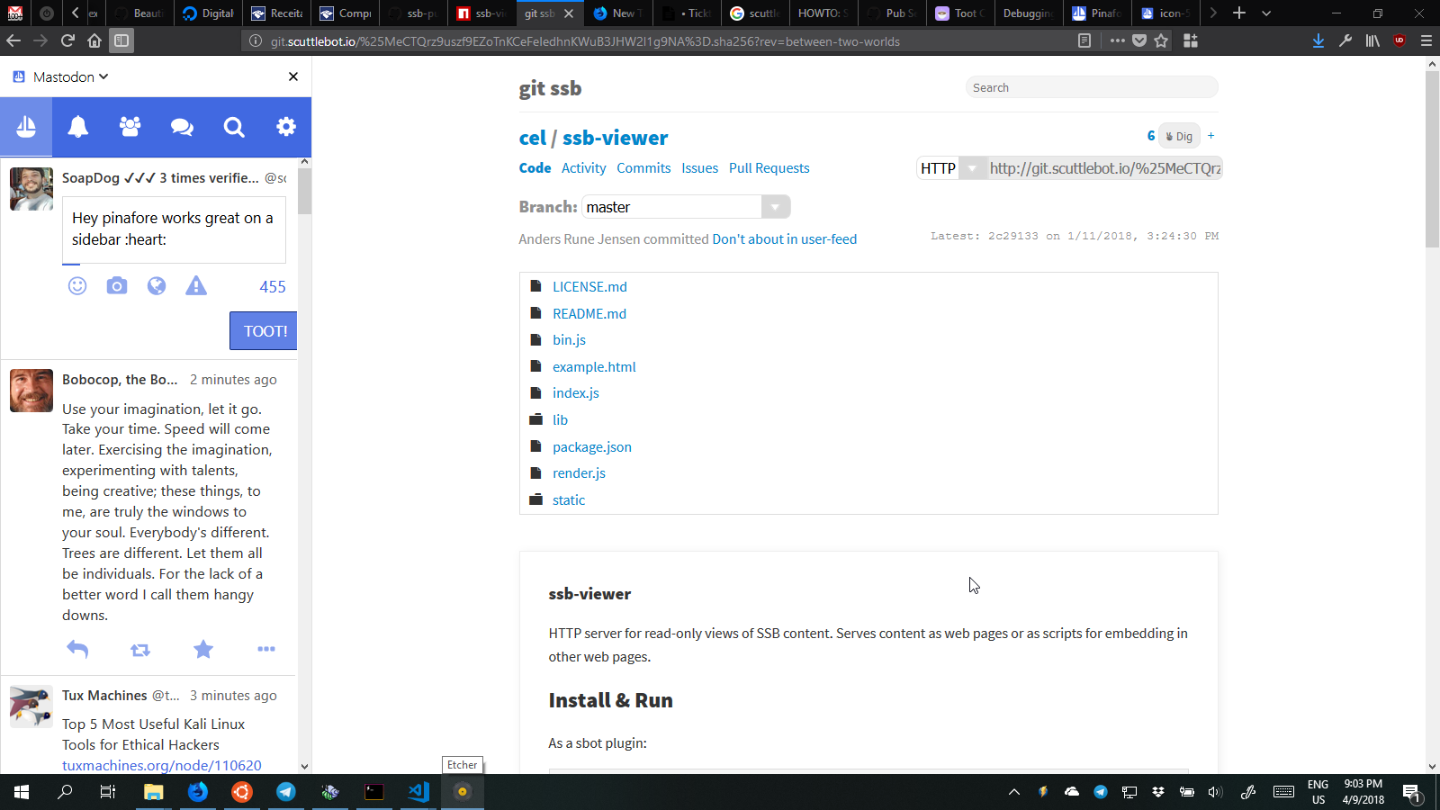Screen dimensions: 1440x810
Task: Attach media with the camera icon
Action: tap(117, 286)
